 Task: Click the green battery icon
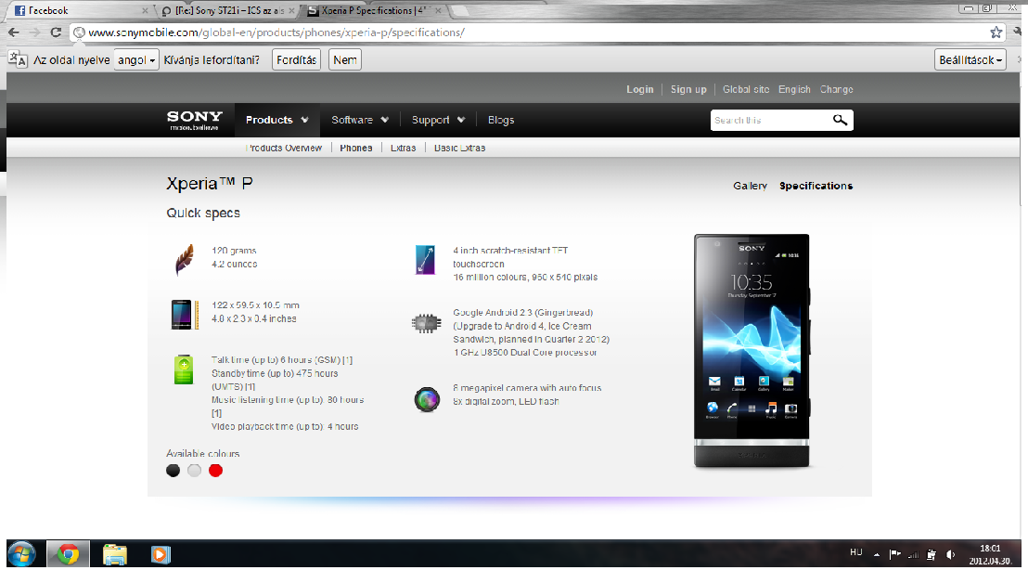(184, 369)
